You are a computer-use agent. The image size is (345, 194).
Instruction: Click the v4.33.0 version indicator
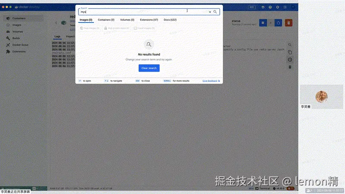point(279,188)
